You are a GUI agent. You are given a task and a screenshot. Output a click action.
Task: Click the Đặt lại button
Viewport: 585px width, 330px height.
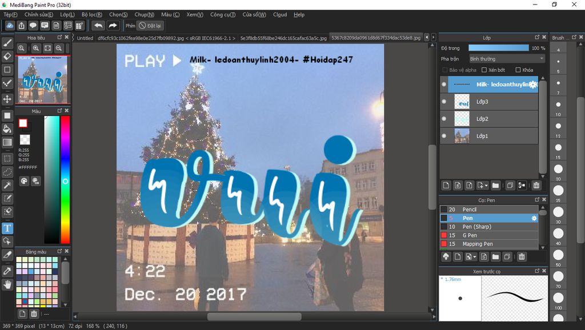coord(150,26)
